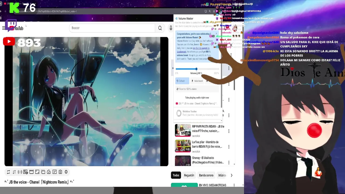345x194 pixels.
Task: Select the Banda sonora filter chip
Action: pyautogui.click(x=206, y=175)
